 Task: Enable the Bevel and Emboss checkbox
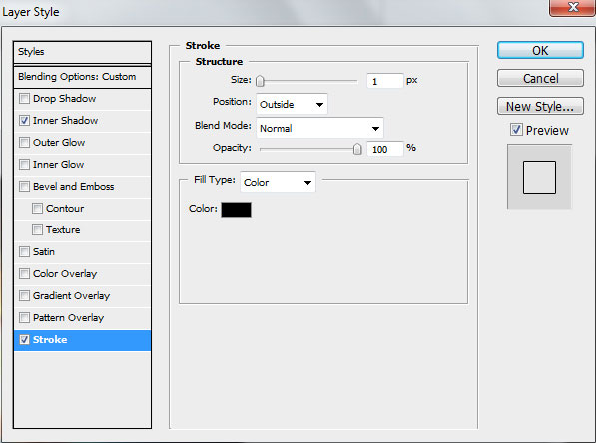click(x=24, y=187)
